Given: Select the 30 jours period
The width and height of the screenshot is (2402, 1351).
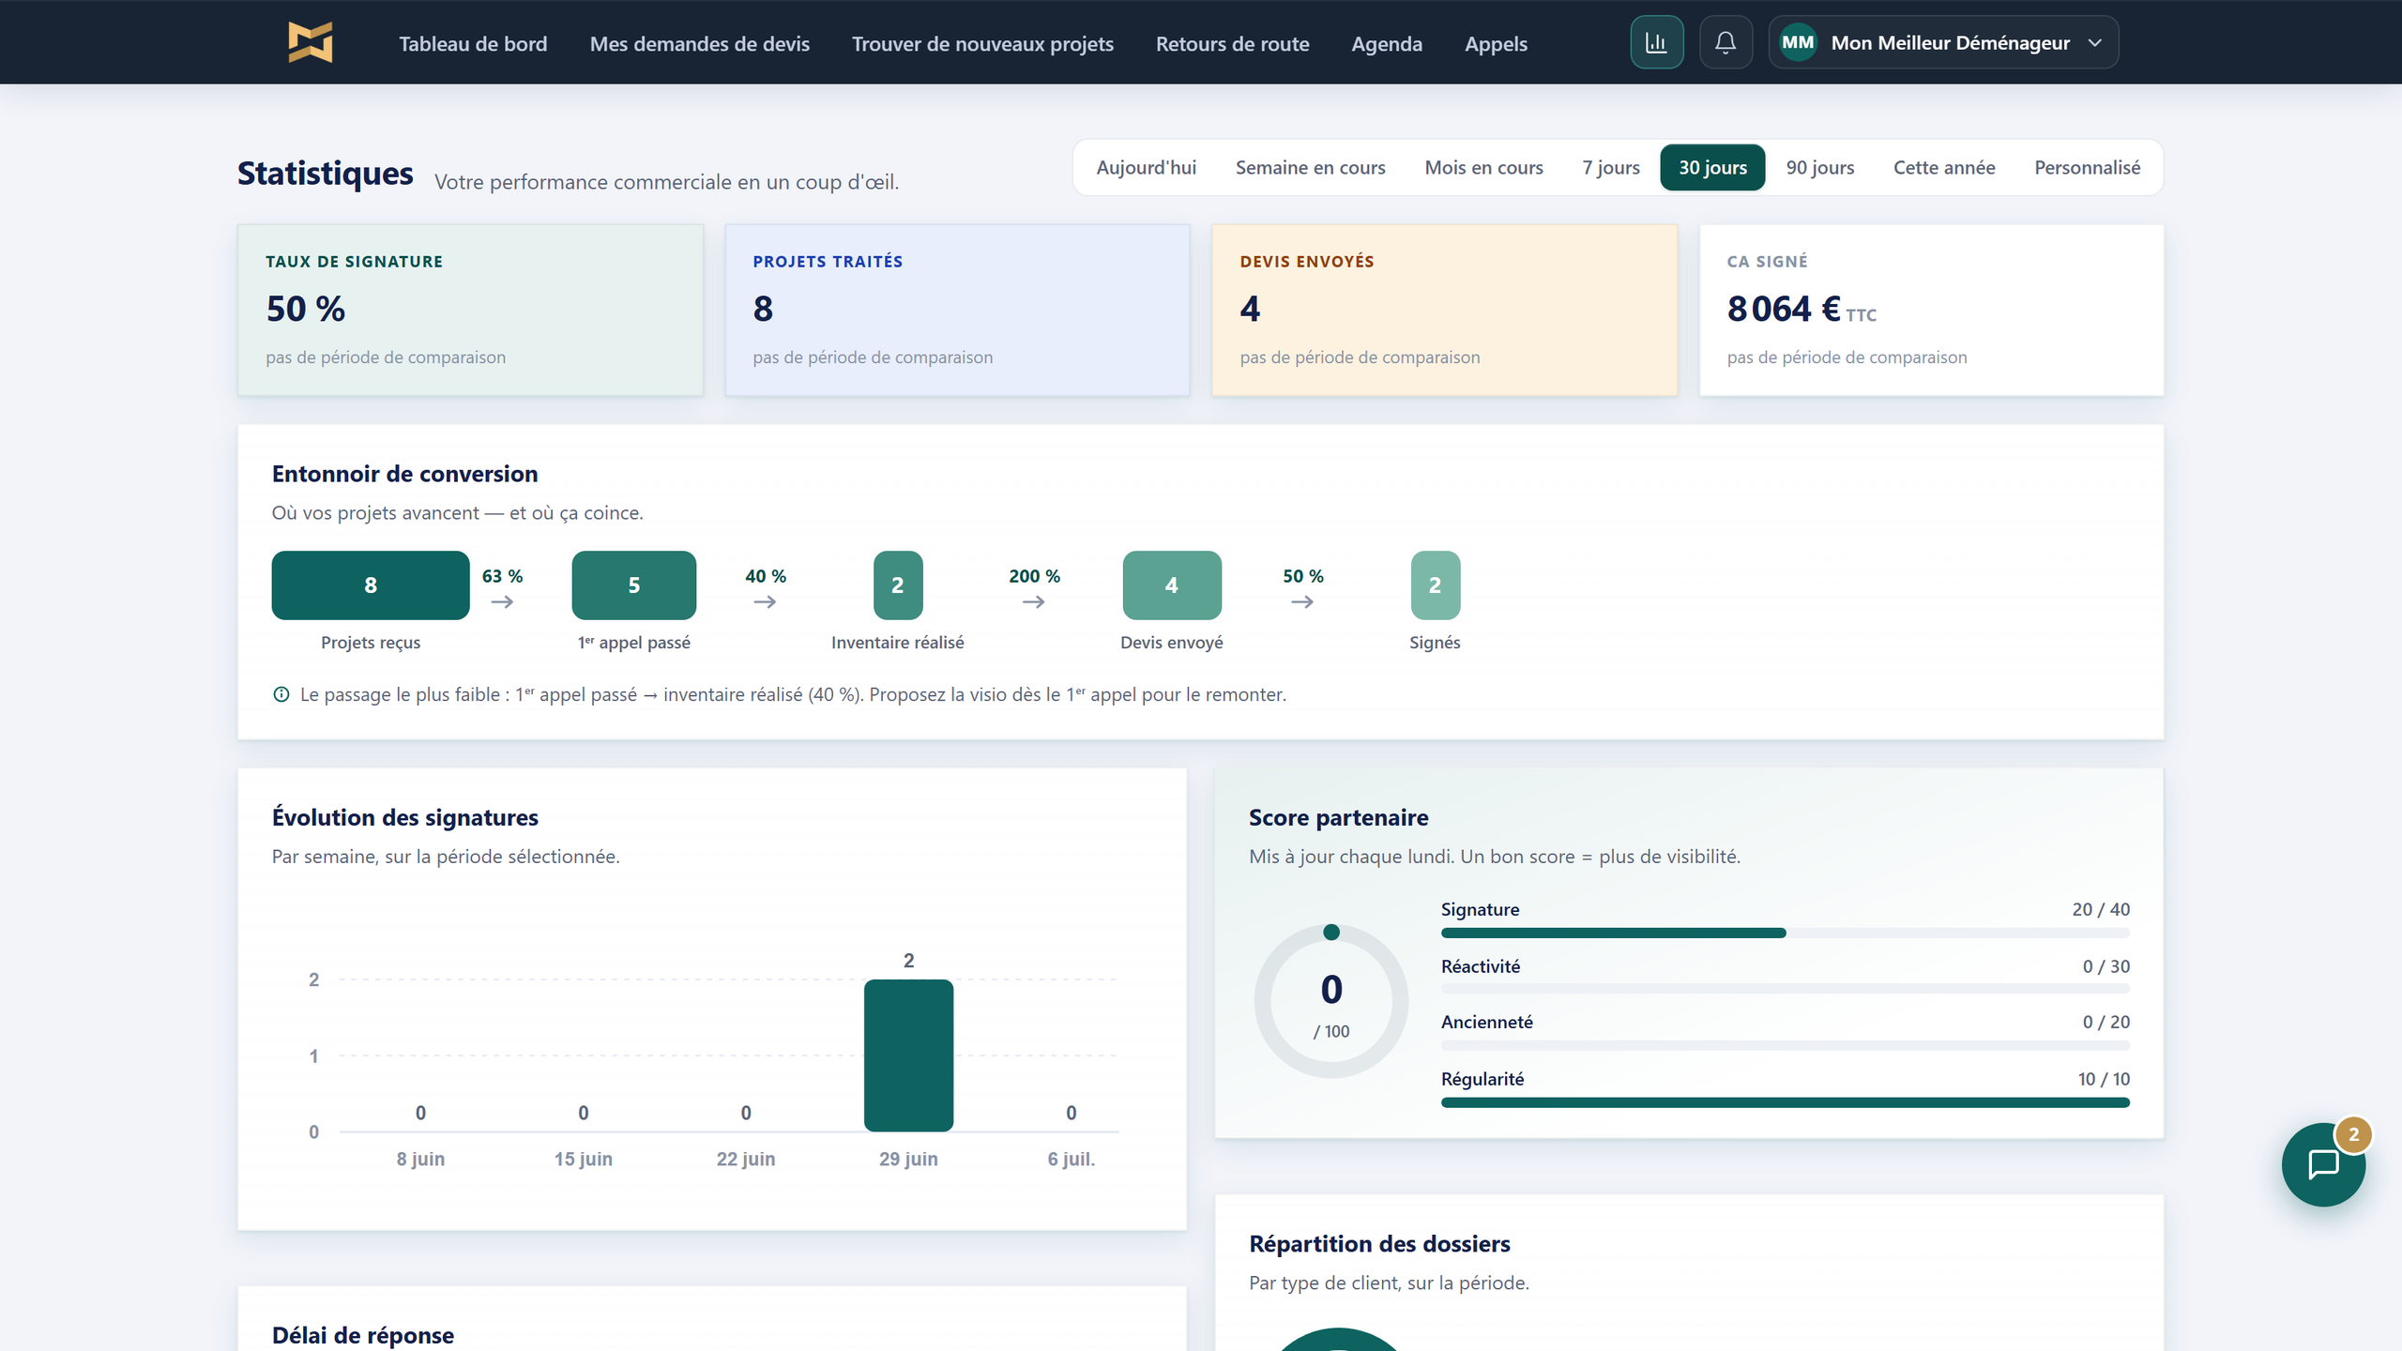Looking at the screenshot, I should click(1712, 167).
